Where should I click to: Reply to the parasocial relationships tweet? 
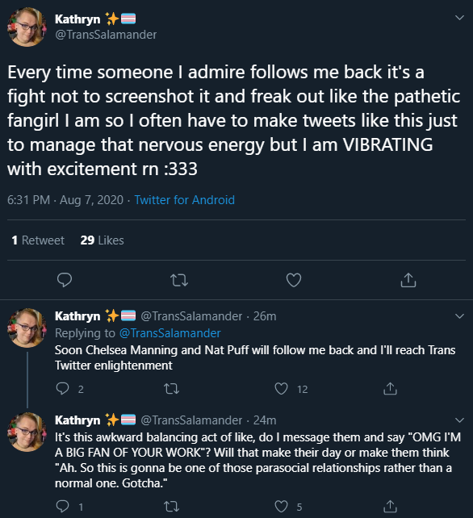[x=62, y=506]
